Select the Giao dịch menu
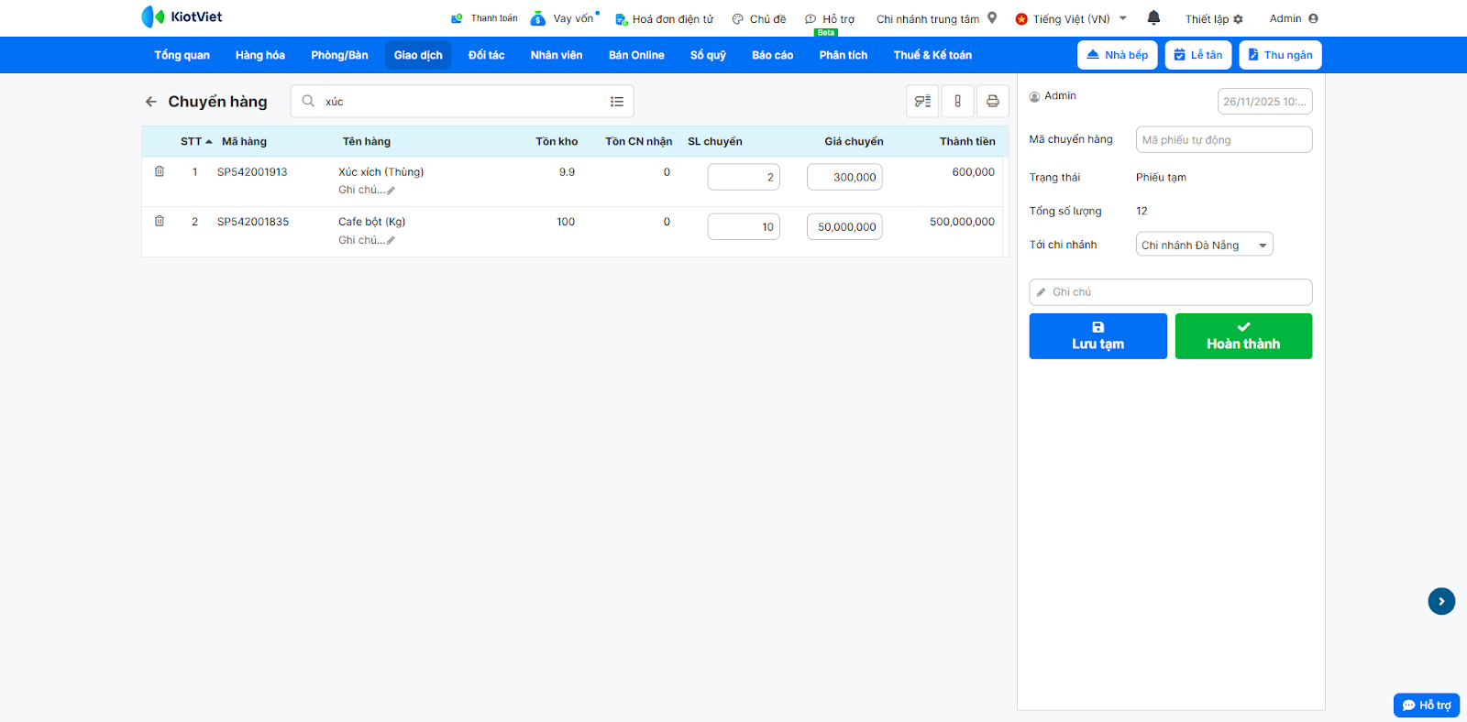 tap(418, 55)
